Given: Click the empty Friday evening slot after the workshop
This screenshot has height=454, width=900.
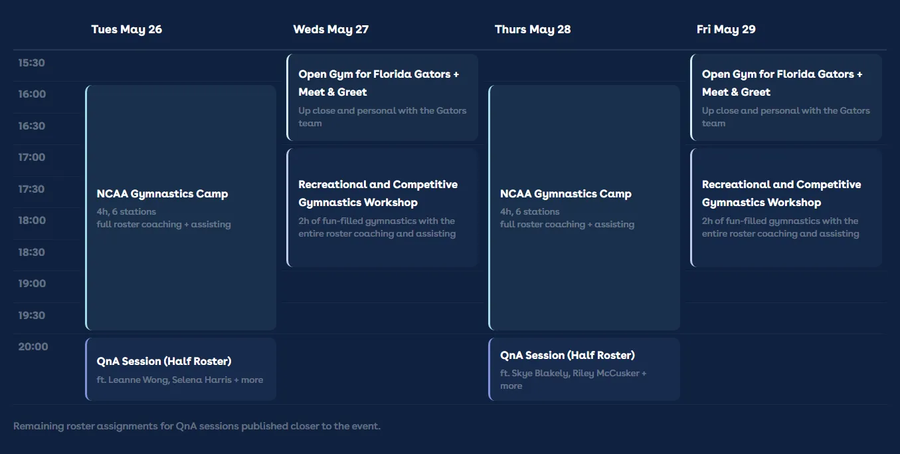Looking at the screenshot, I should [786, 299].
